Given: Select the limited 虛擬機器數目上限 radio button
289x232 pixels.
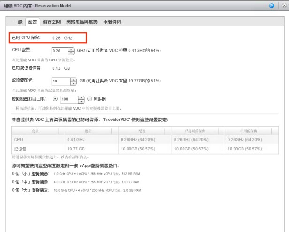Looking at the screenshot, I should point(55,99).
